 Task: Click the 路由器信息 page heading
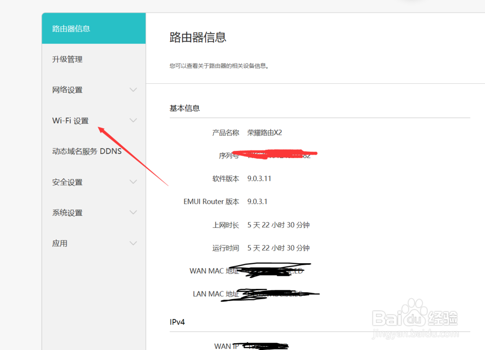click(198, 37)
